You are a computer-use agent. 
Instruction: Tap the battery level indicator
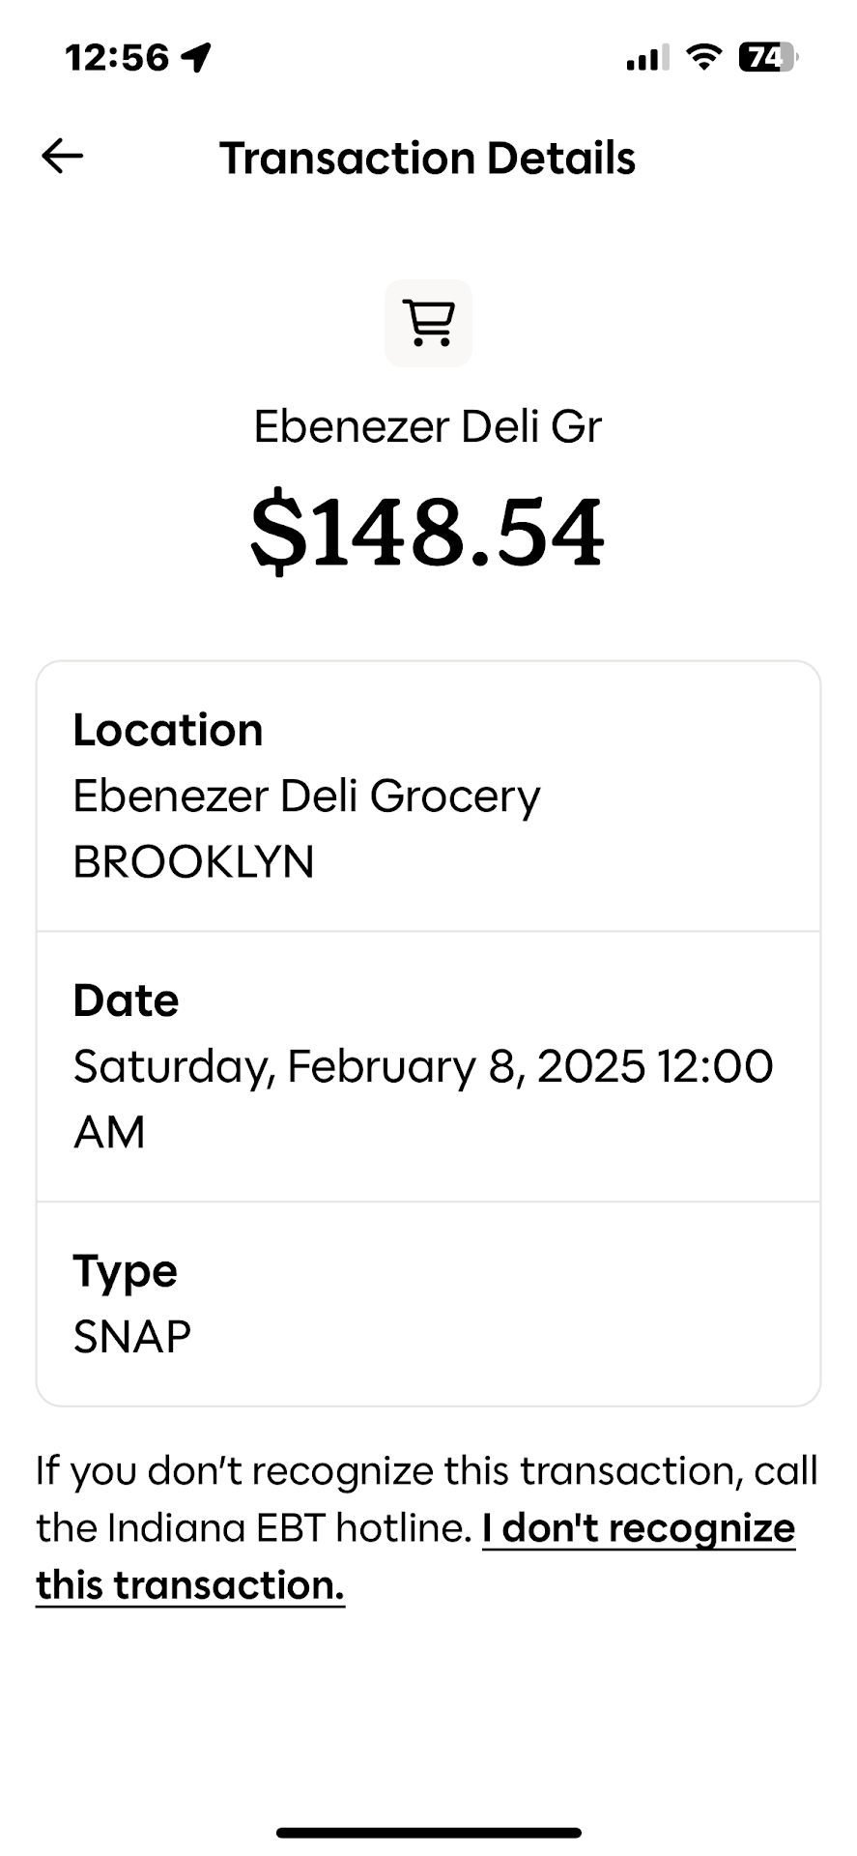(x=767, y=57)
